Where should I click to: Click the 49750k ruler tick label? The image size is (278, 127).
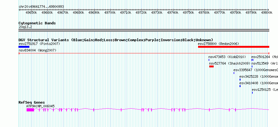pos(188,12)
